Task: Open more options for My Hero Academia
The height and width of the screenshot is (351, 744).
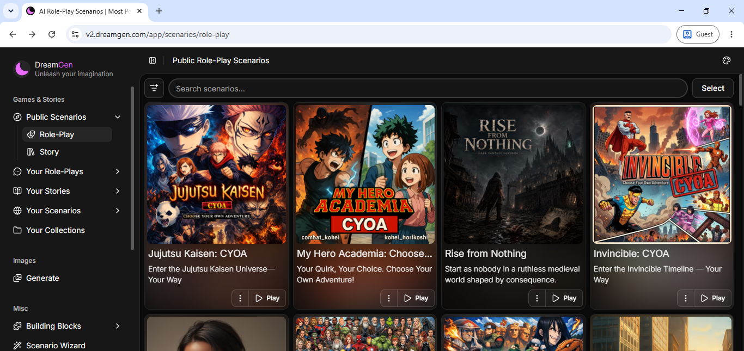Action: [389, 298]
